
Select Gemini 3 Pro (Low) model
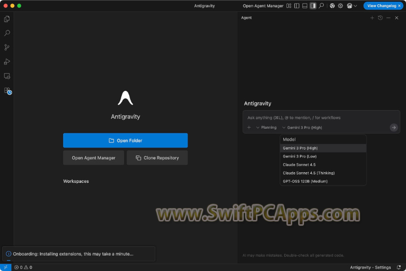(323, 156)
